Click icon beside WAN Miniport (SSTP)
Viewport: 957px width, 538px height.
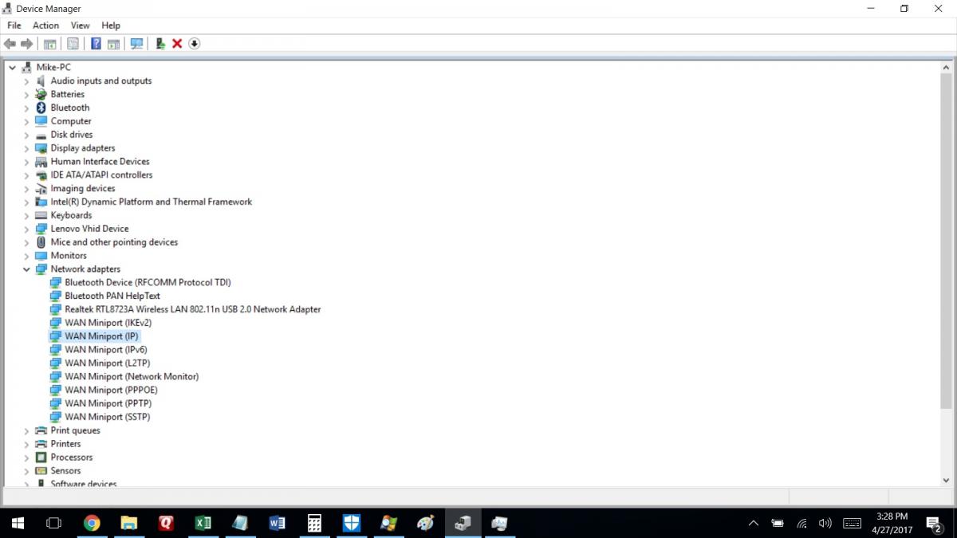[x=56, y=417]
